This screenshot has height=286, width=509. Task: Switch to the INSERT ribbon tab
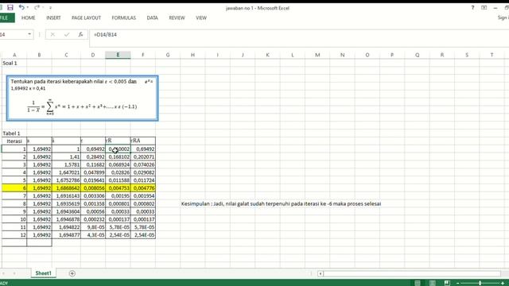pyautogui.click(x=53, y=17)
